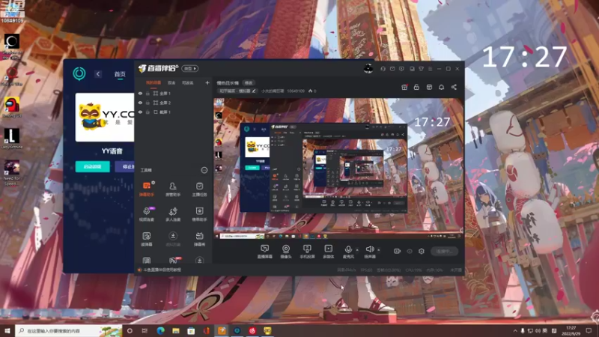Expand microphone options arrow
Screen dimensions: 599x337
click(x=357, y=250)
